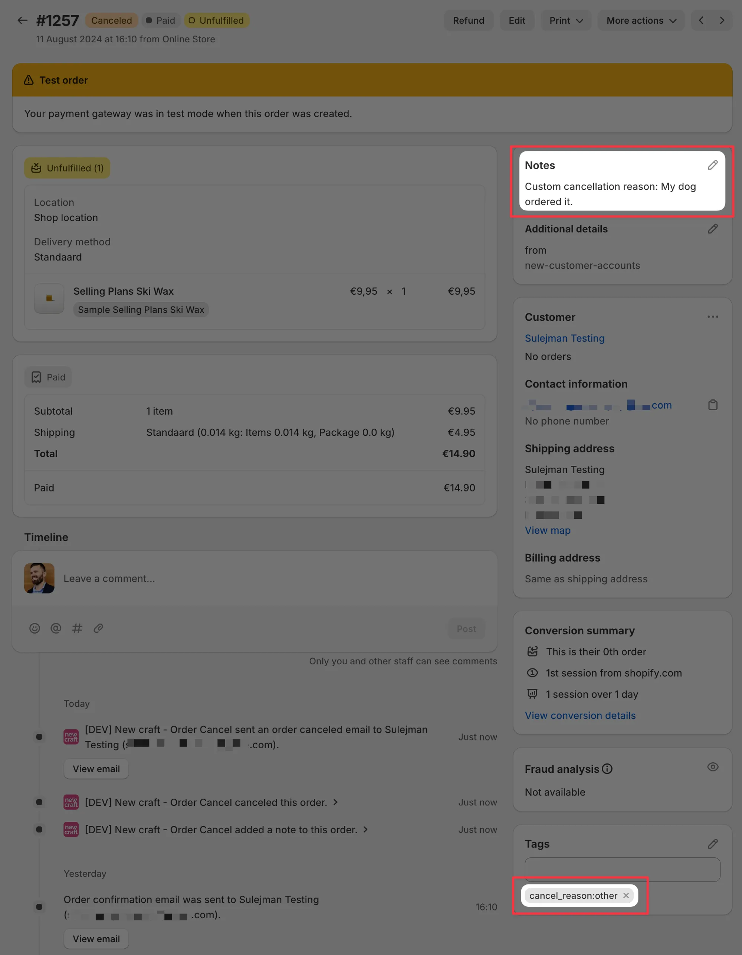Open the Tags pencil edit icon

click(x=713, y=844)
